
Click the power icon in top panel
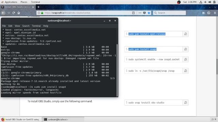pyautogui.click(x=214, y=2)
